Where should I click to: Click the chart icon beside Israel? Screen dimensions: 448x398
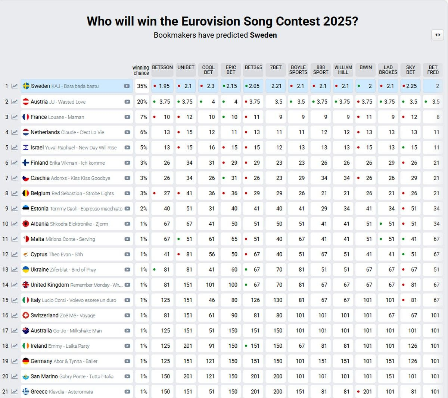(15, 148)
